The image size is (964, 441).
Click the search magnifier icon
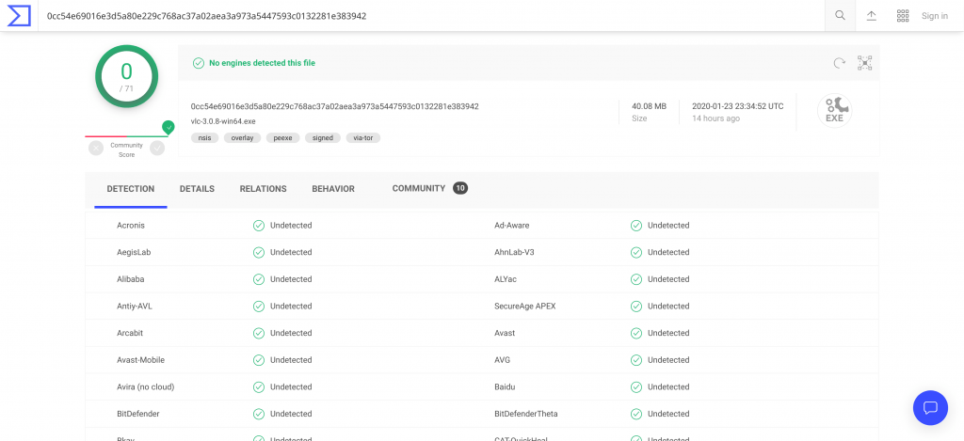coord(840,16)
